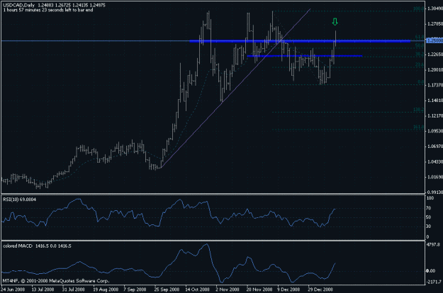Click the green down arrow marker
The width and height of the screenshot is (443, 293).
click(x=335, y=22)
